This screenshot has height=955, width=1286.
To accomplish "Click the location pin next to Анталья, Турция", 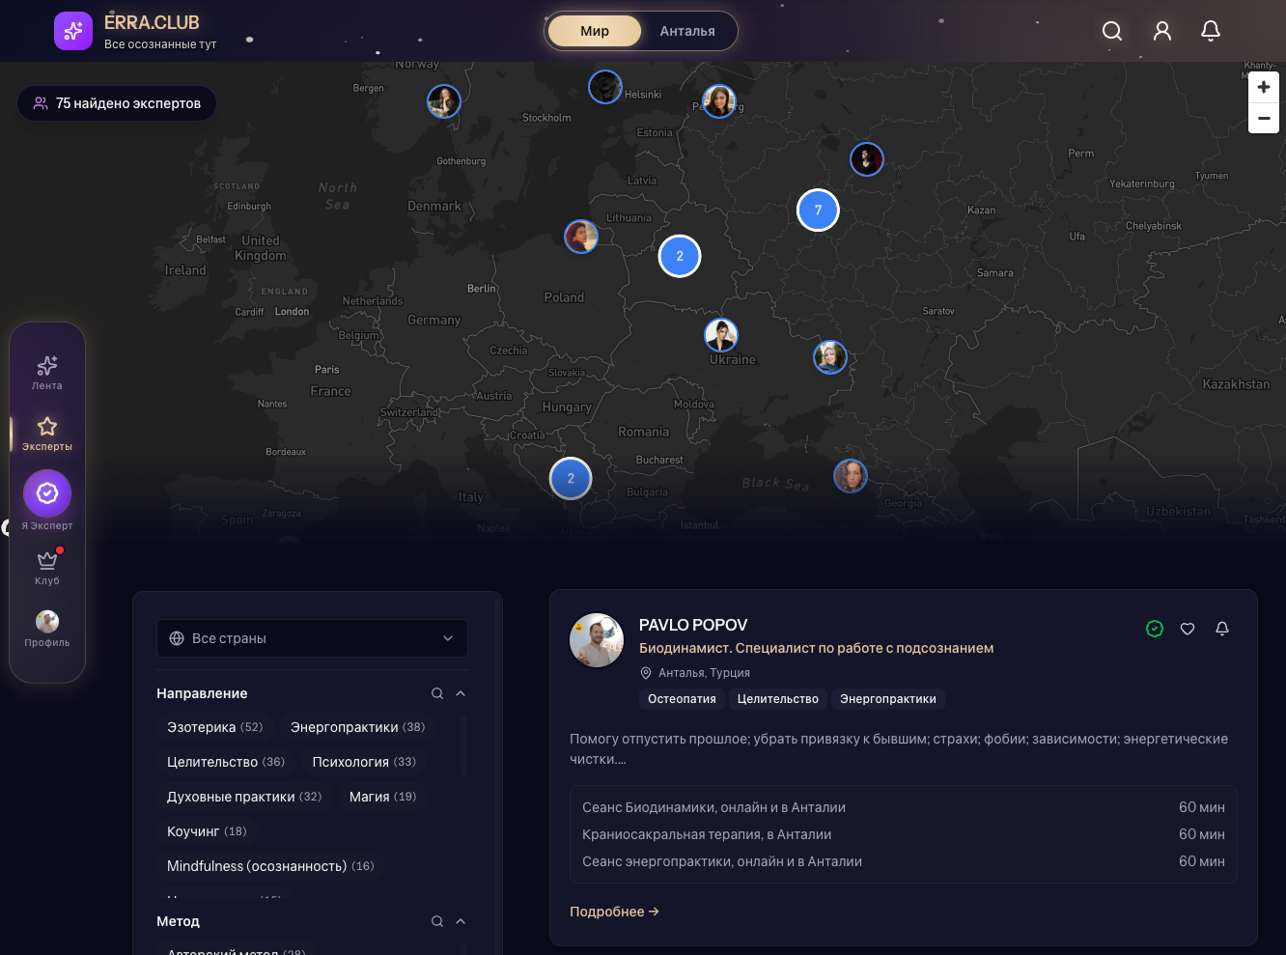I will pos(646,673).
